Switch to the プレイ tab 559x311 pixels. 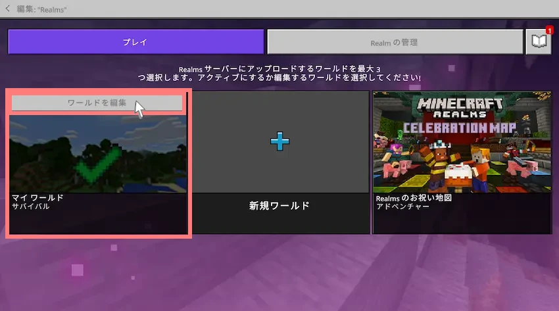coord(135,42)
